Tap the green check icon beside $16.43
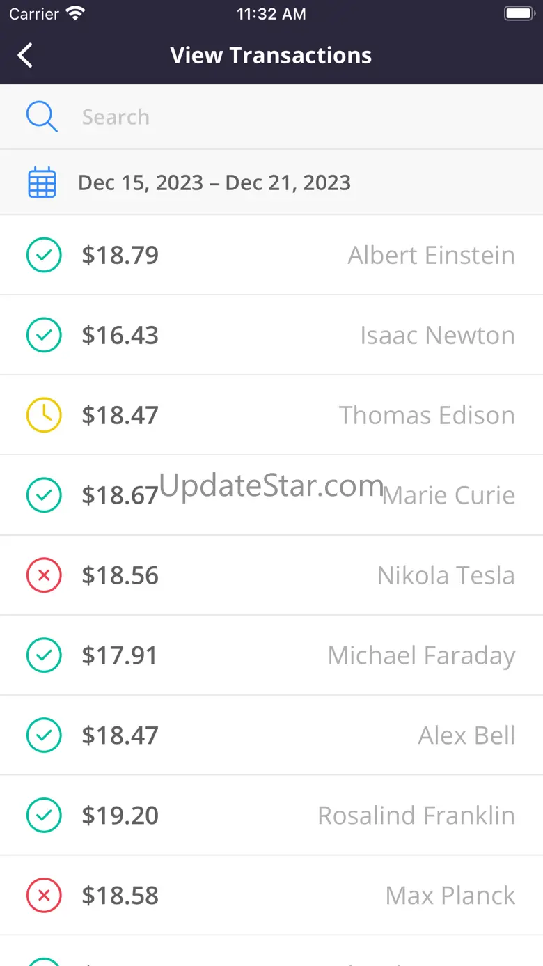Image resolution: width=543 pixels, height=966 pixels. (44, 335)
